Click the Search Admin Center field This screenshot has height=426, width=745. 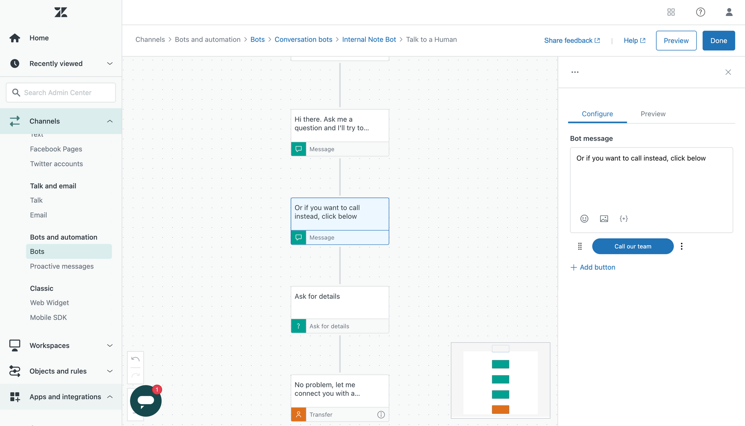coord(61,93)
